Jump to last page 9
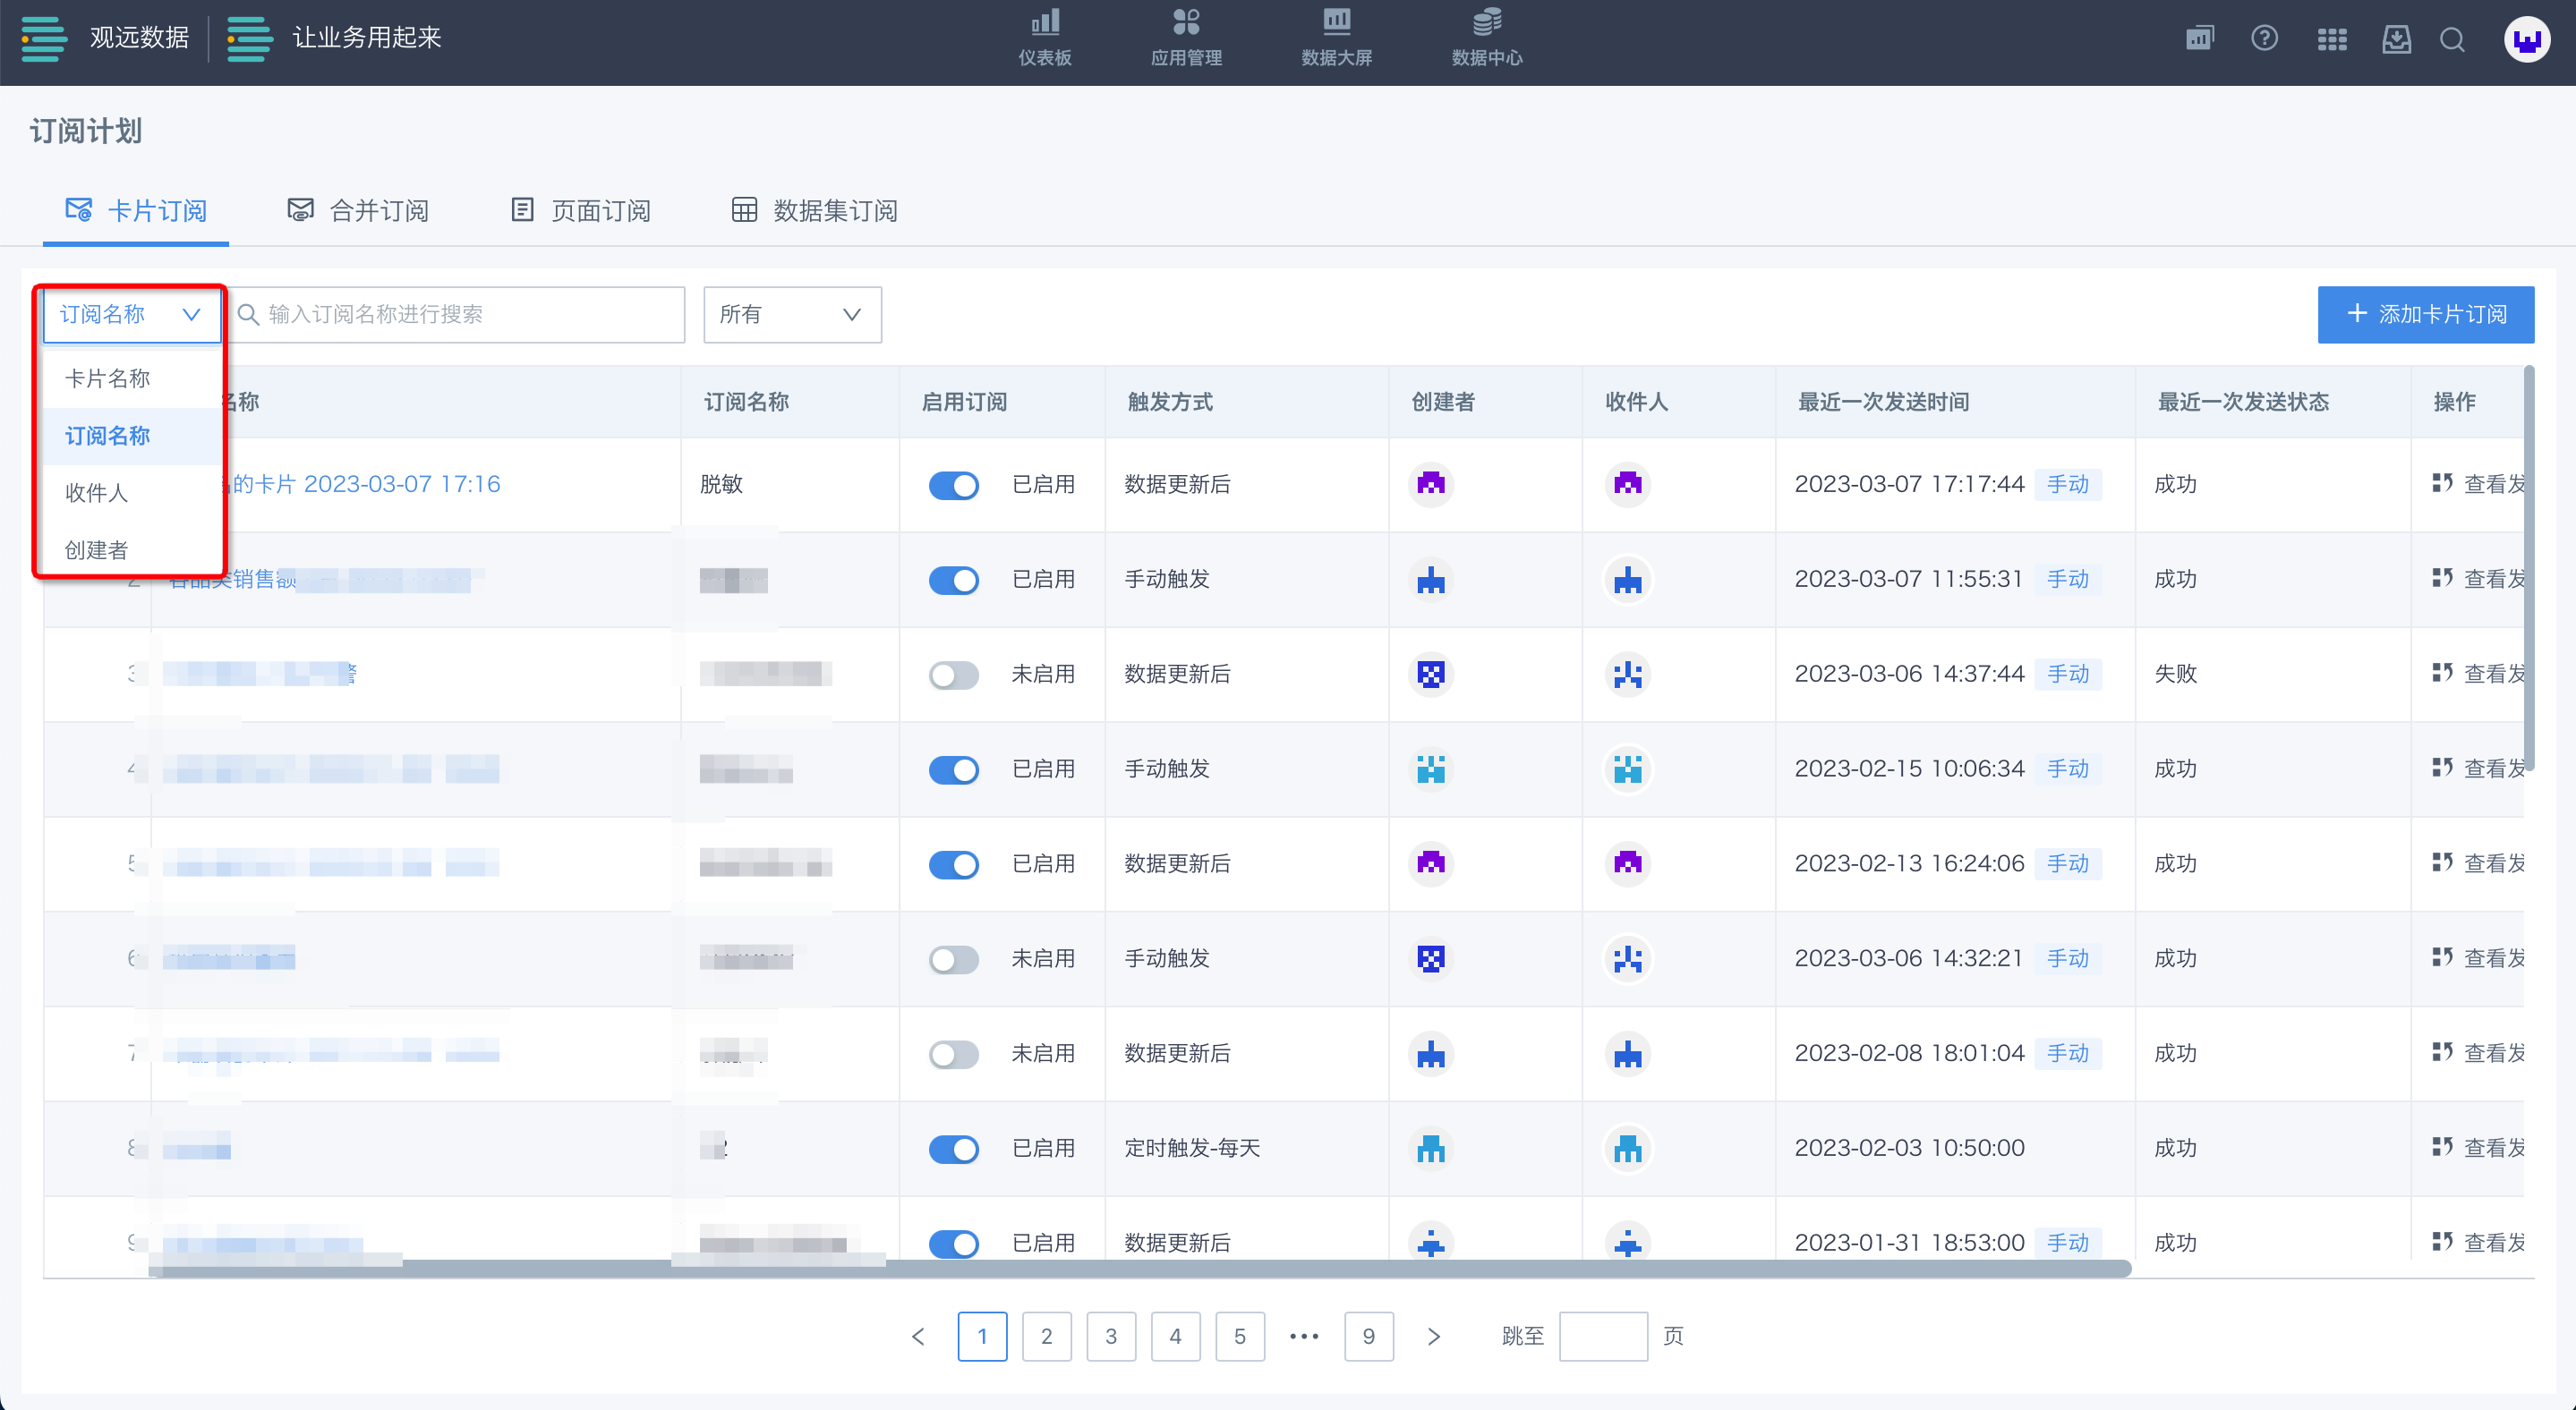The height and width of the screenshot is (1410, 2576). (x=1368, y=1336)
